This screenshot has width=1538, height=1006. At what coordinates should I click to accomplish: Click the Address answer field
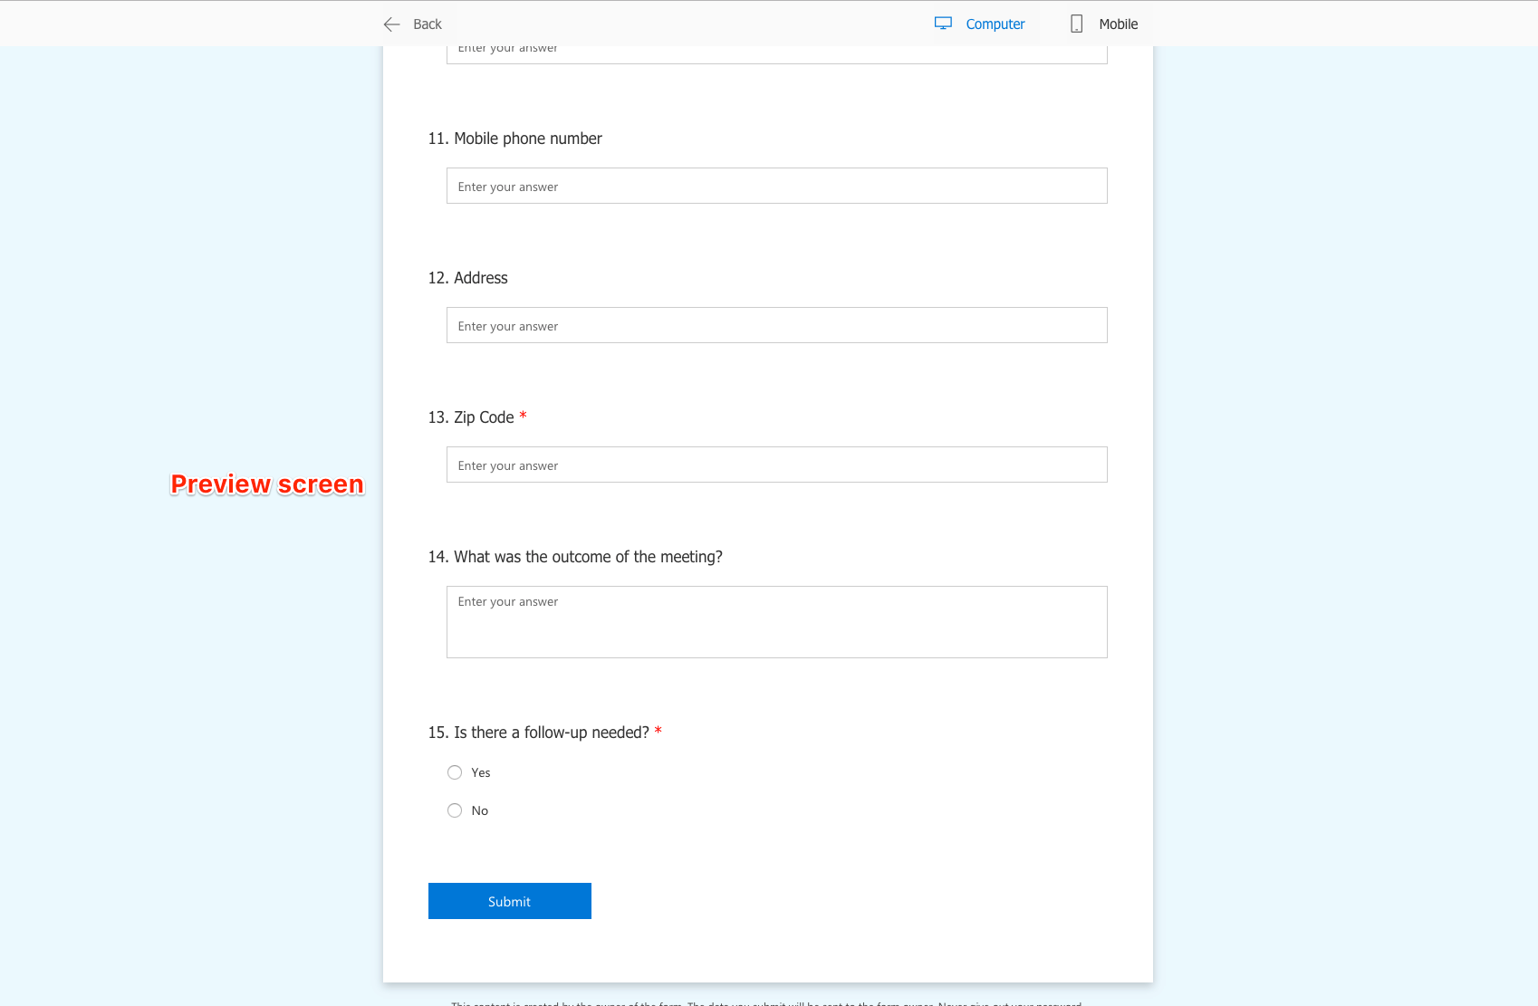coord(776,325)
